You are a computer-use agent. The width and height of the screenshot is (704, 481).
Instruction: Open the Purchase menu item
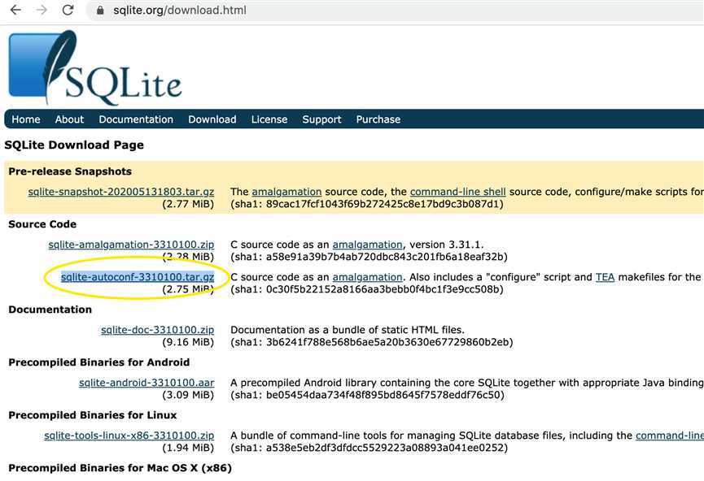378,119
